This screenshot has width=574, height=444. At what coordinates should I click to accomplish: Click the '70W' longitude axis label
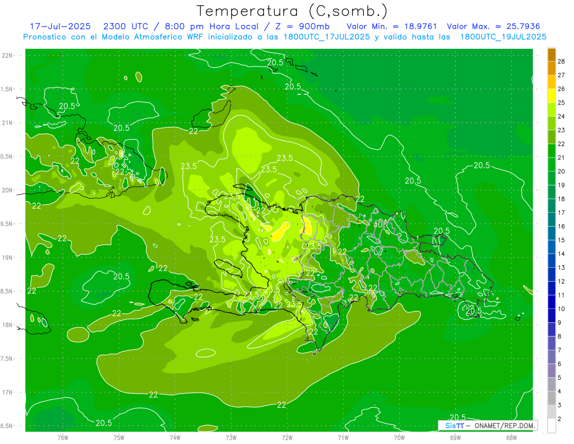pyautogui.click(x=399, y=438)
